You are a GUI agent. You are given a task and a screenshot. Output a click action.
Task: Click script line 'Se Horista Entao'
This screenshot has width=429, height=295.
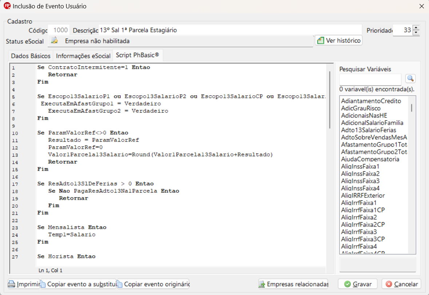click(66, 256)
